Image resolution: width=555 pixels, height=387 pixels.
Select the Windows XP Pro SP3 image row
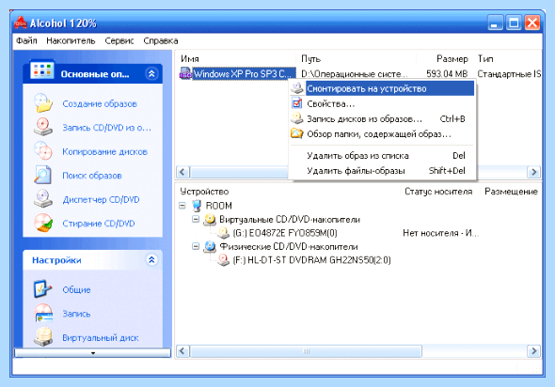pos(360,73)
